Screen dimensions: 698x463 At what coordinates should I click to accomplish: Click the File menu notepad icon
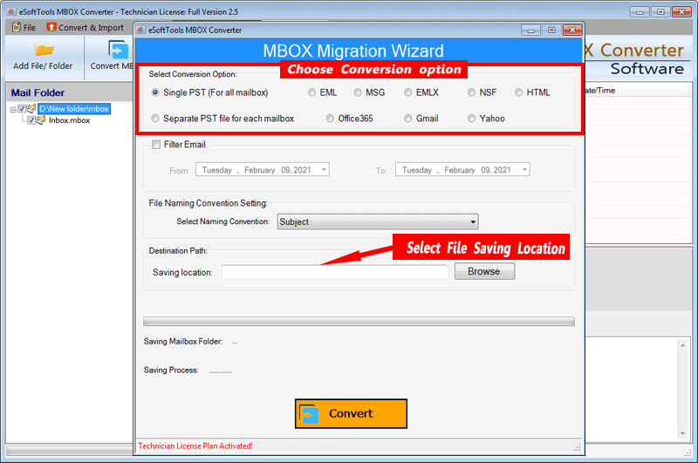[x=17, y=27]
